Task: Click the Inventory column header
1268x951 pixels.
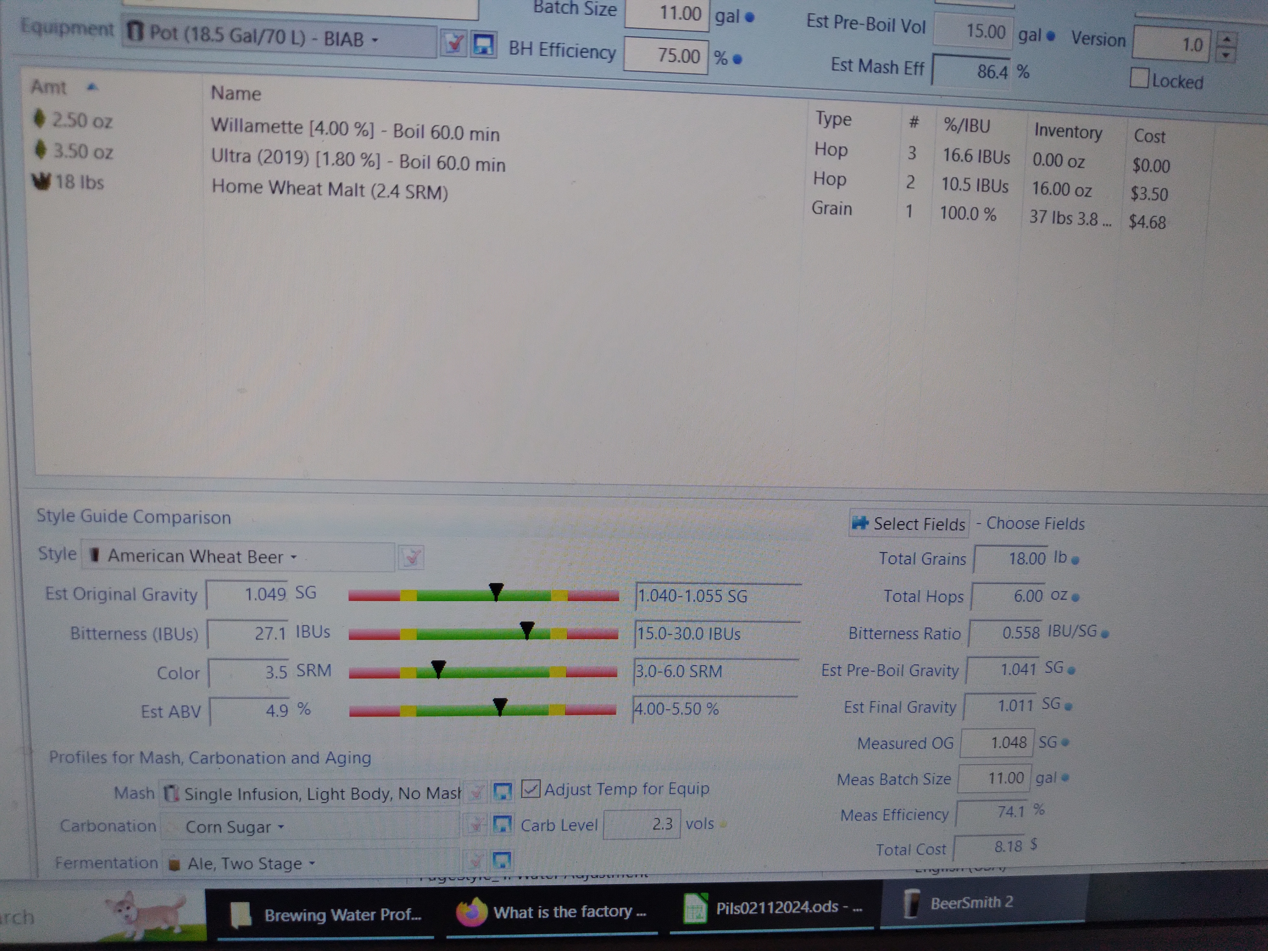Action: pos(1068,132)
